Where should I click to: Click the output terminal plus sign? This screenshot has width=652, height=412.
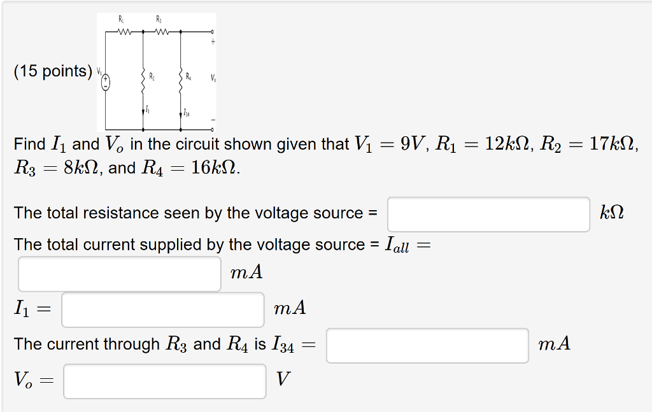coord(213,41)
